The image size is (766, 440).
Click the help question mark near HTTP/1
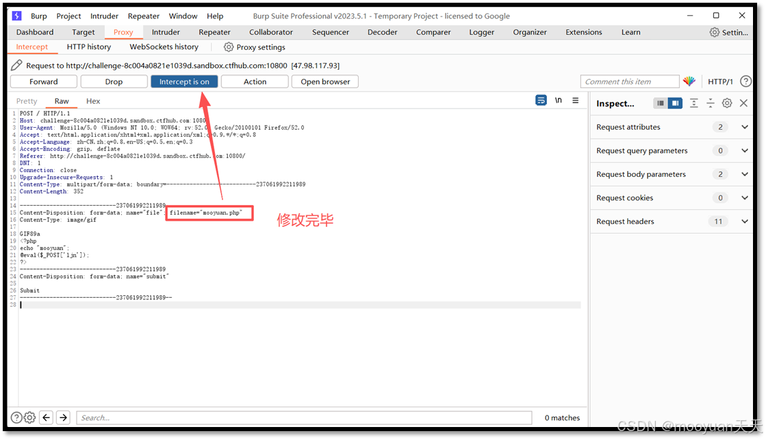(x=745, y=81)
